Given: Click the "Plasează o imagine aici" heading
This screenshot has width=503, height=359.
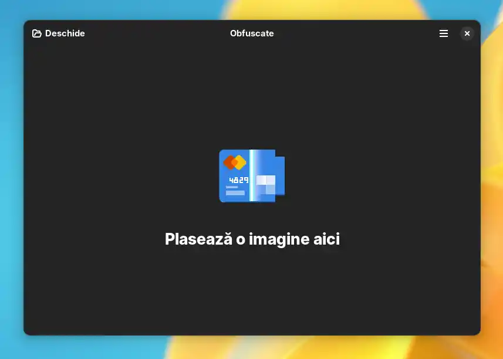Looking at the screenshot, I should [252, 239].
